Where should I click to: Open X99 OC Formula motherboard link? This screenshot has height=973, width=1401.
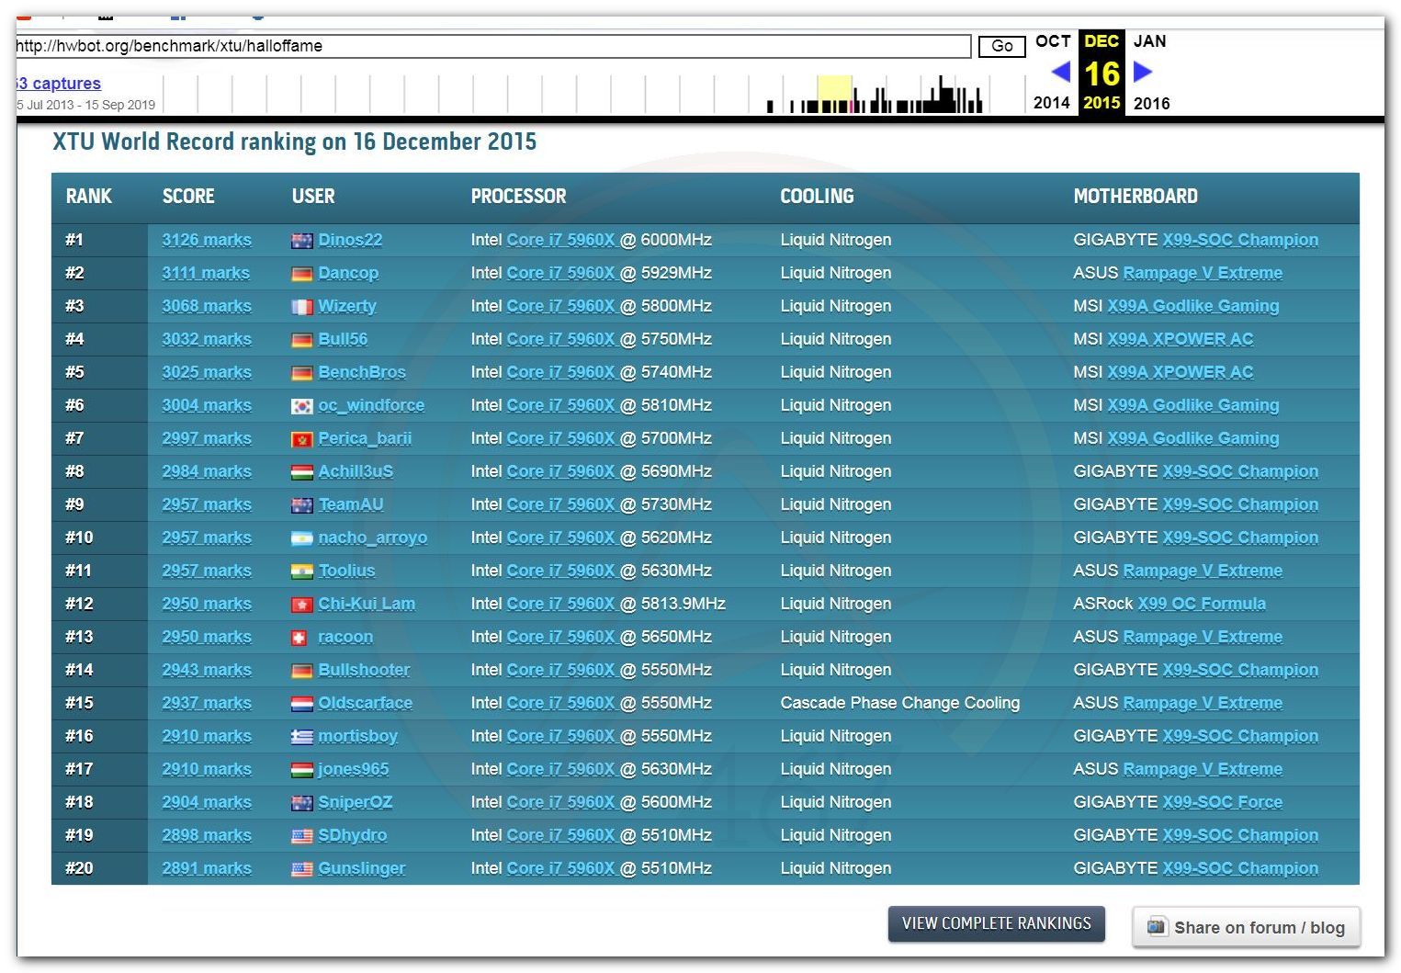pyautogui.click(x=1202, y=604)
